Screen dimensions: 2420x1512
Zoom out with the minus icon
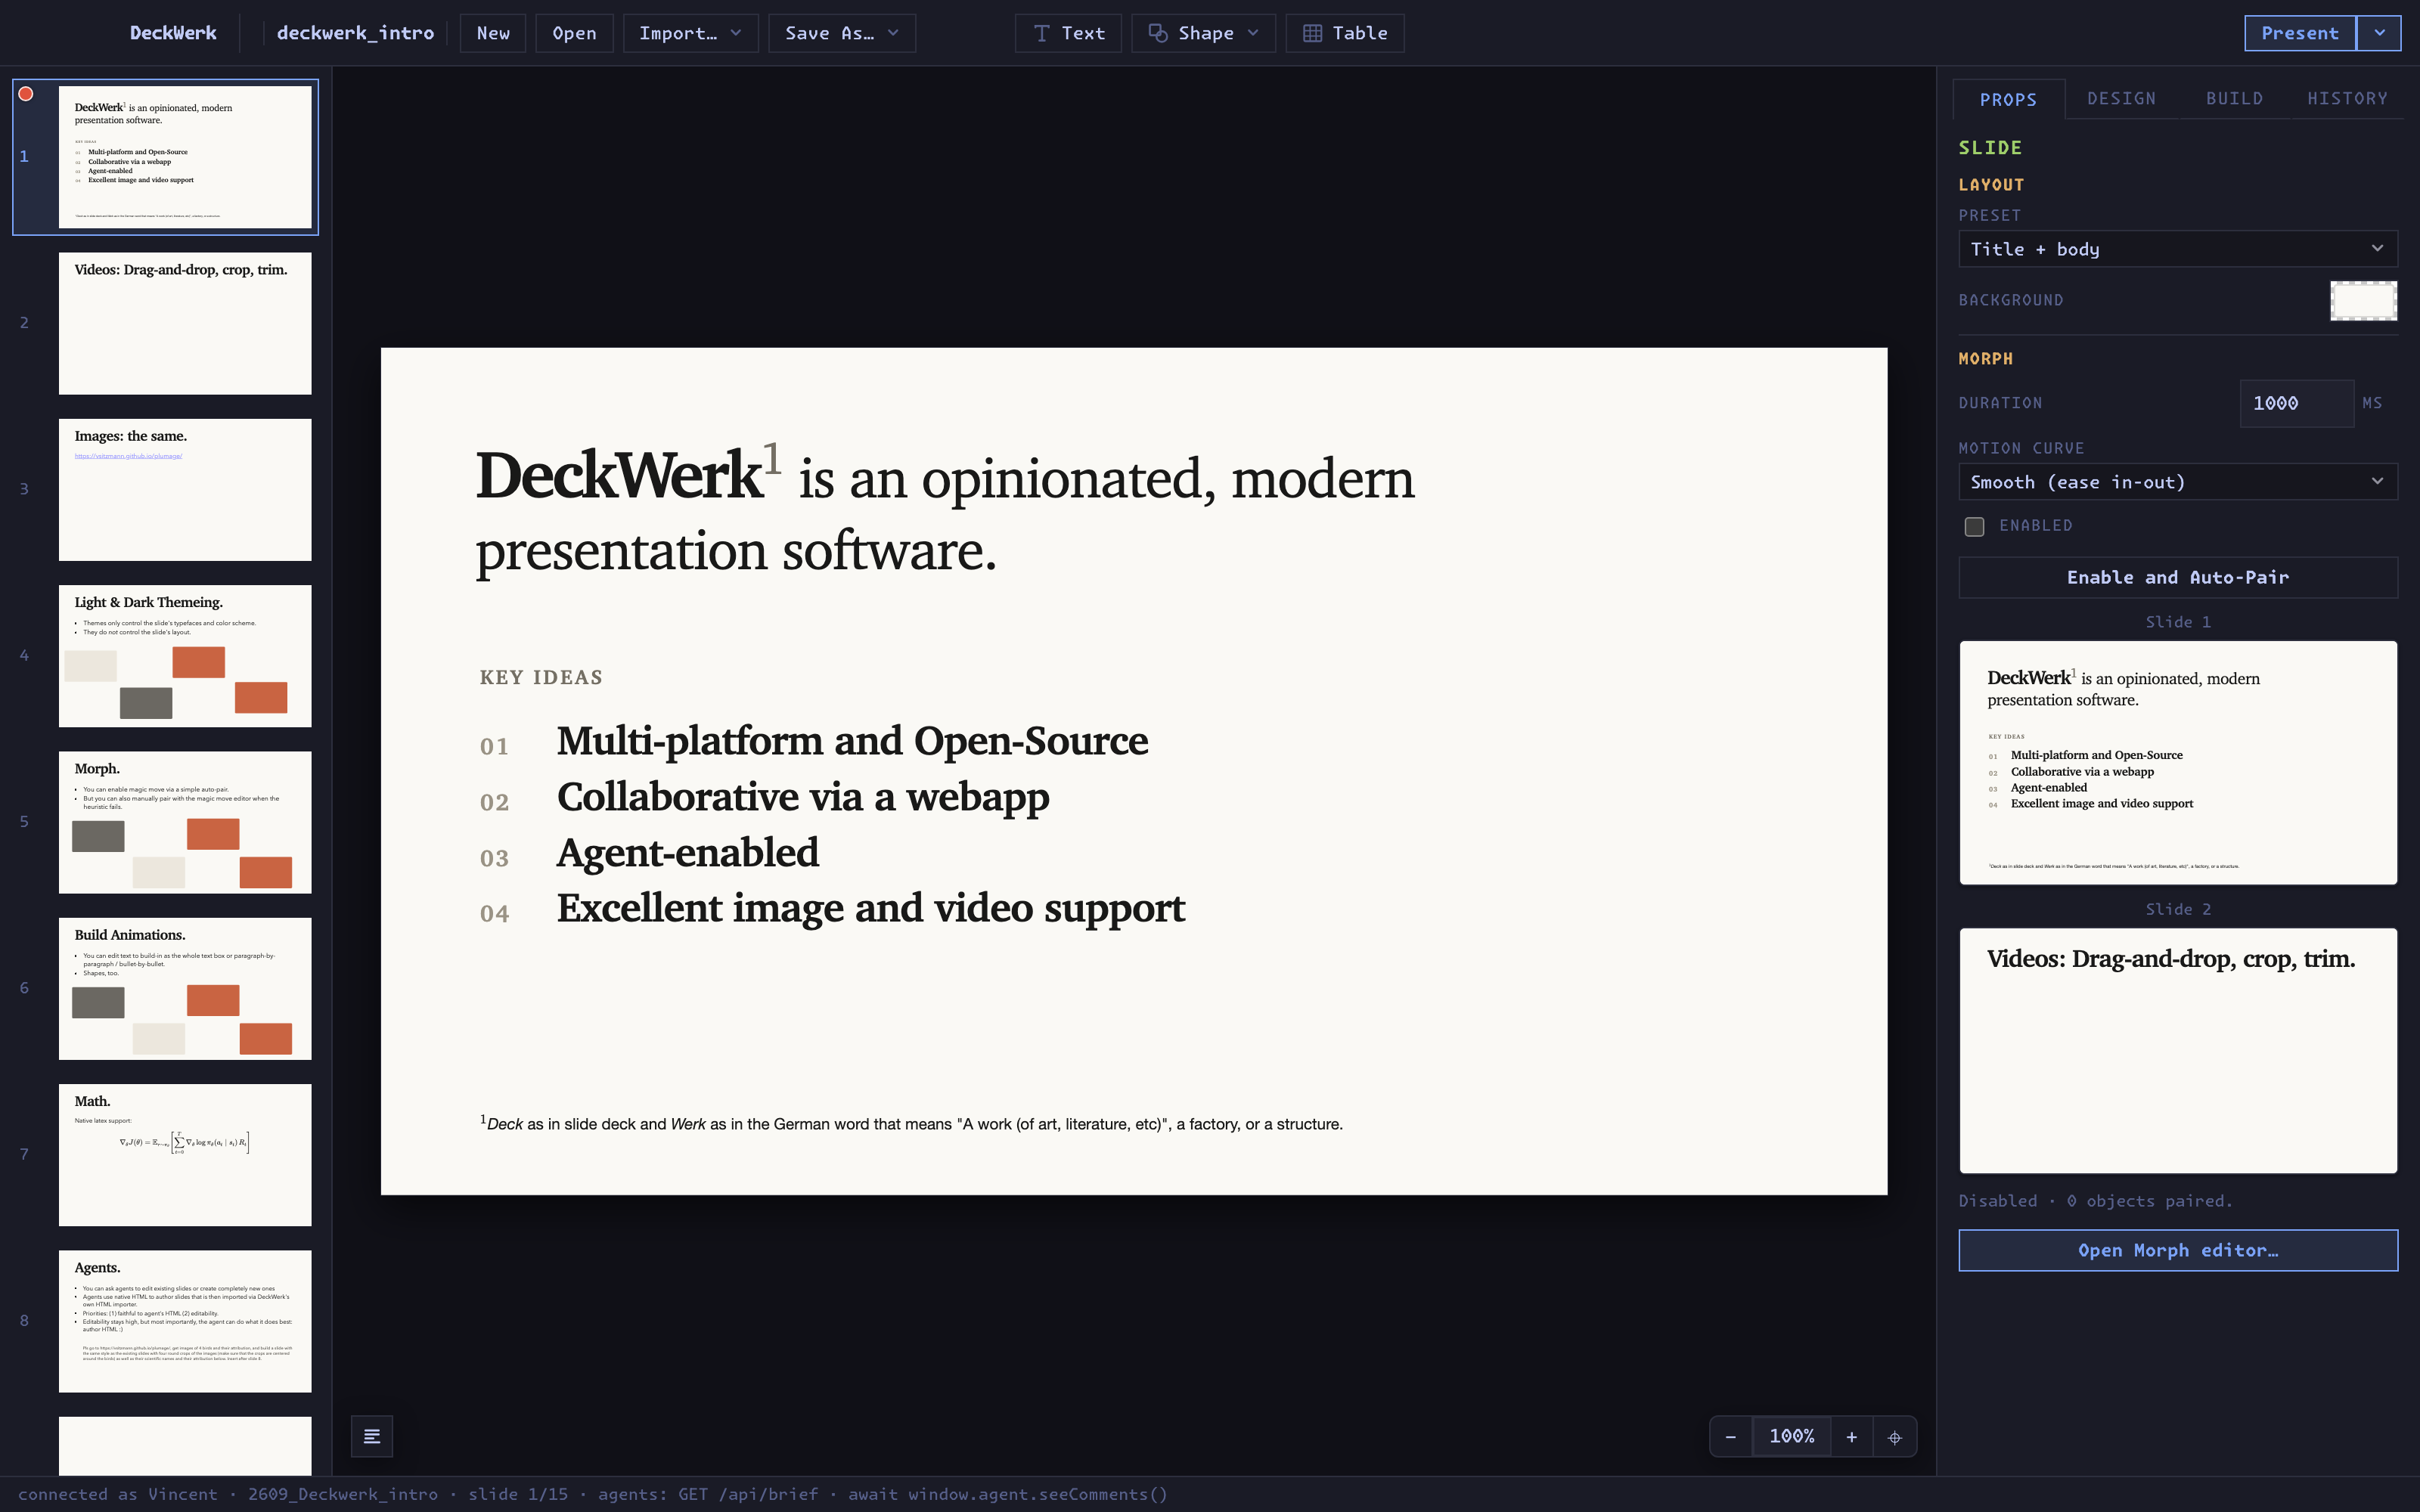(x=1730, y=1437)
